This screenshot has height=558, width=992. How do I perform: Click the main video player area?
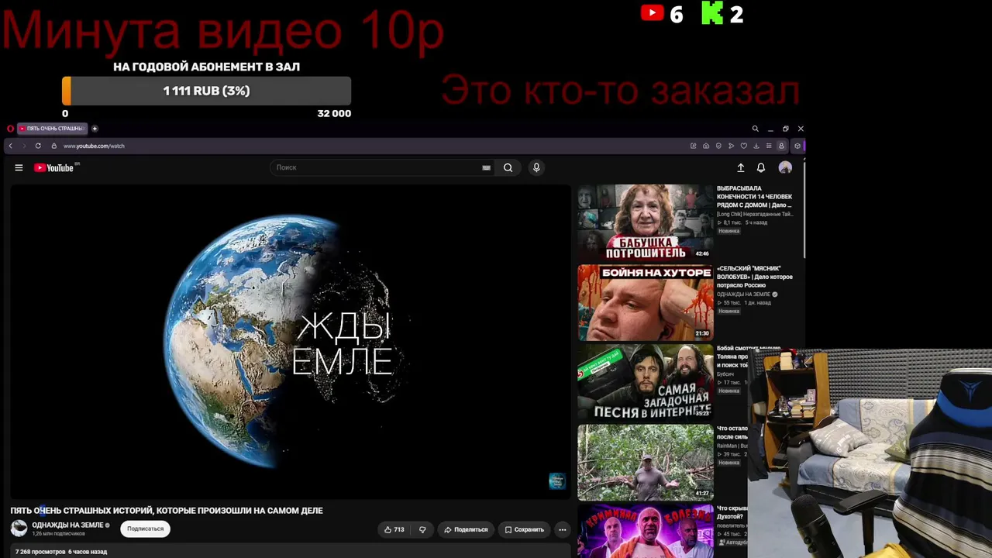click(x=291, y=342)
